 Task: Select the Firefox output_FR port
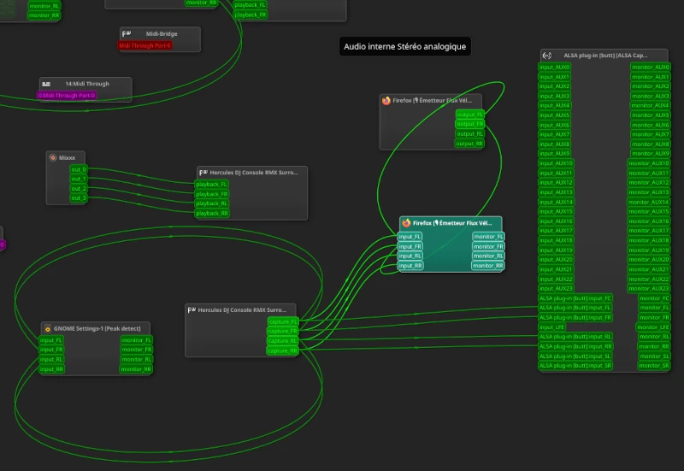[469, 124]
